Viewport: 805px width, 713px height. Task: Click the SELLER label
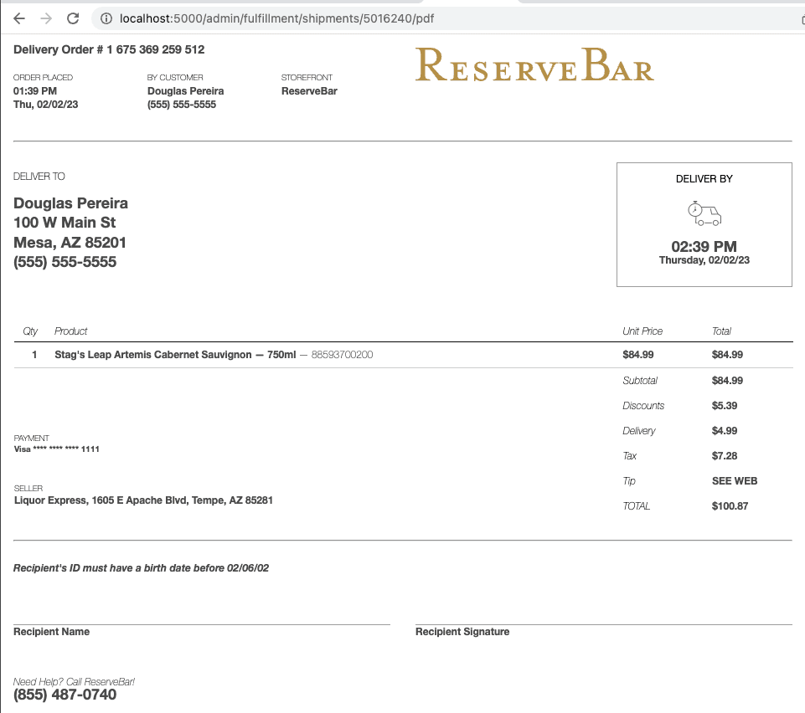[28, 489]
